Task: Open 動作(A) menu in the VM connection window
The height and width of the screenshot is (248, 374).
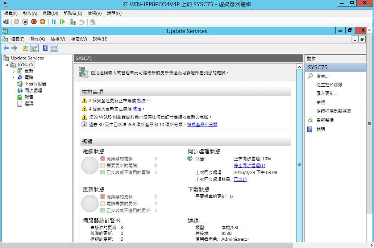Action: point(30,13)
